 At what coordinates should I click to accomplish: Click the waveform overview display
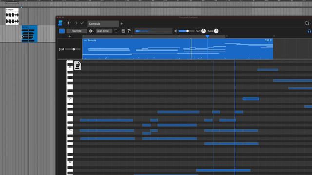point(153,31)
